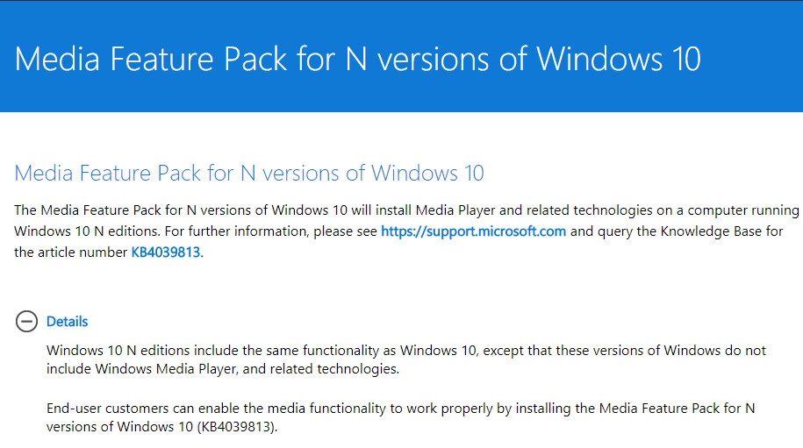The width and height of the screenshot is (803, 448).
Task: Click the Details heading label
Action: [67, 322]
